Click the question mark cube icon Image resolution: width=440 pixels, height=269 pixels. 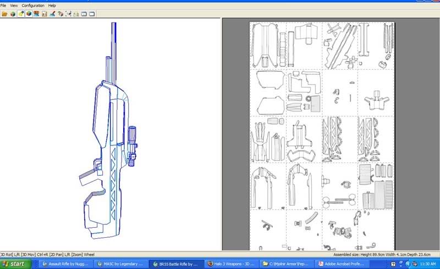[61, 14]
